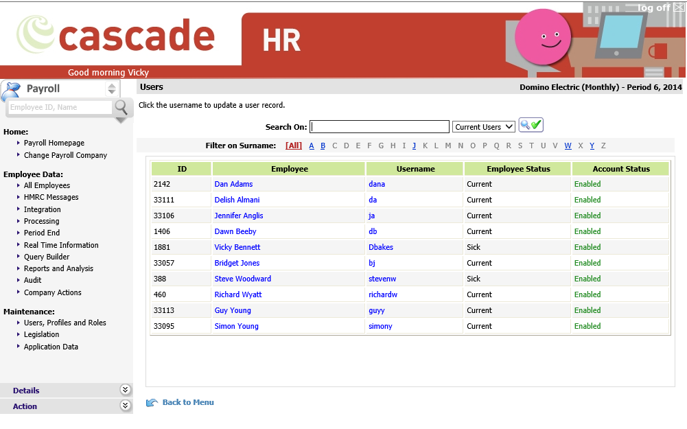This screenshot has width=687, height=429.
Task: Expand the Action panel
Action: coord(125,406)
